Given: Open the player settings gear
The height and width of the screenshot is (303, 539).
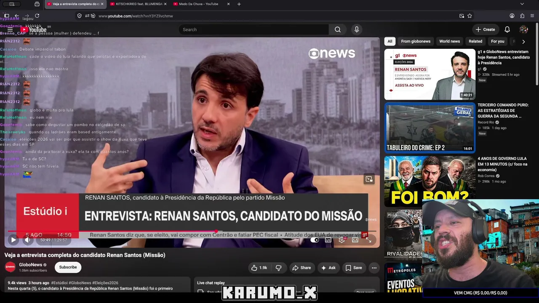Looking at the screenshot, I should 342,240.
